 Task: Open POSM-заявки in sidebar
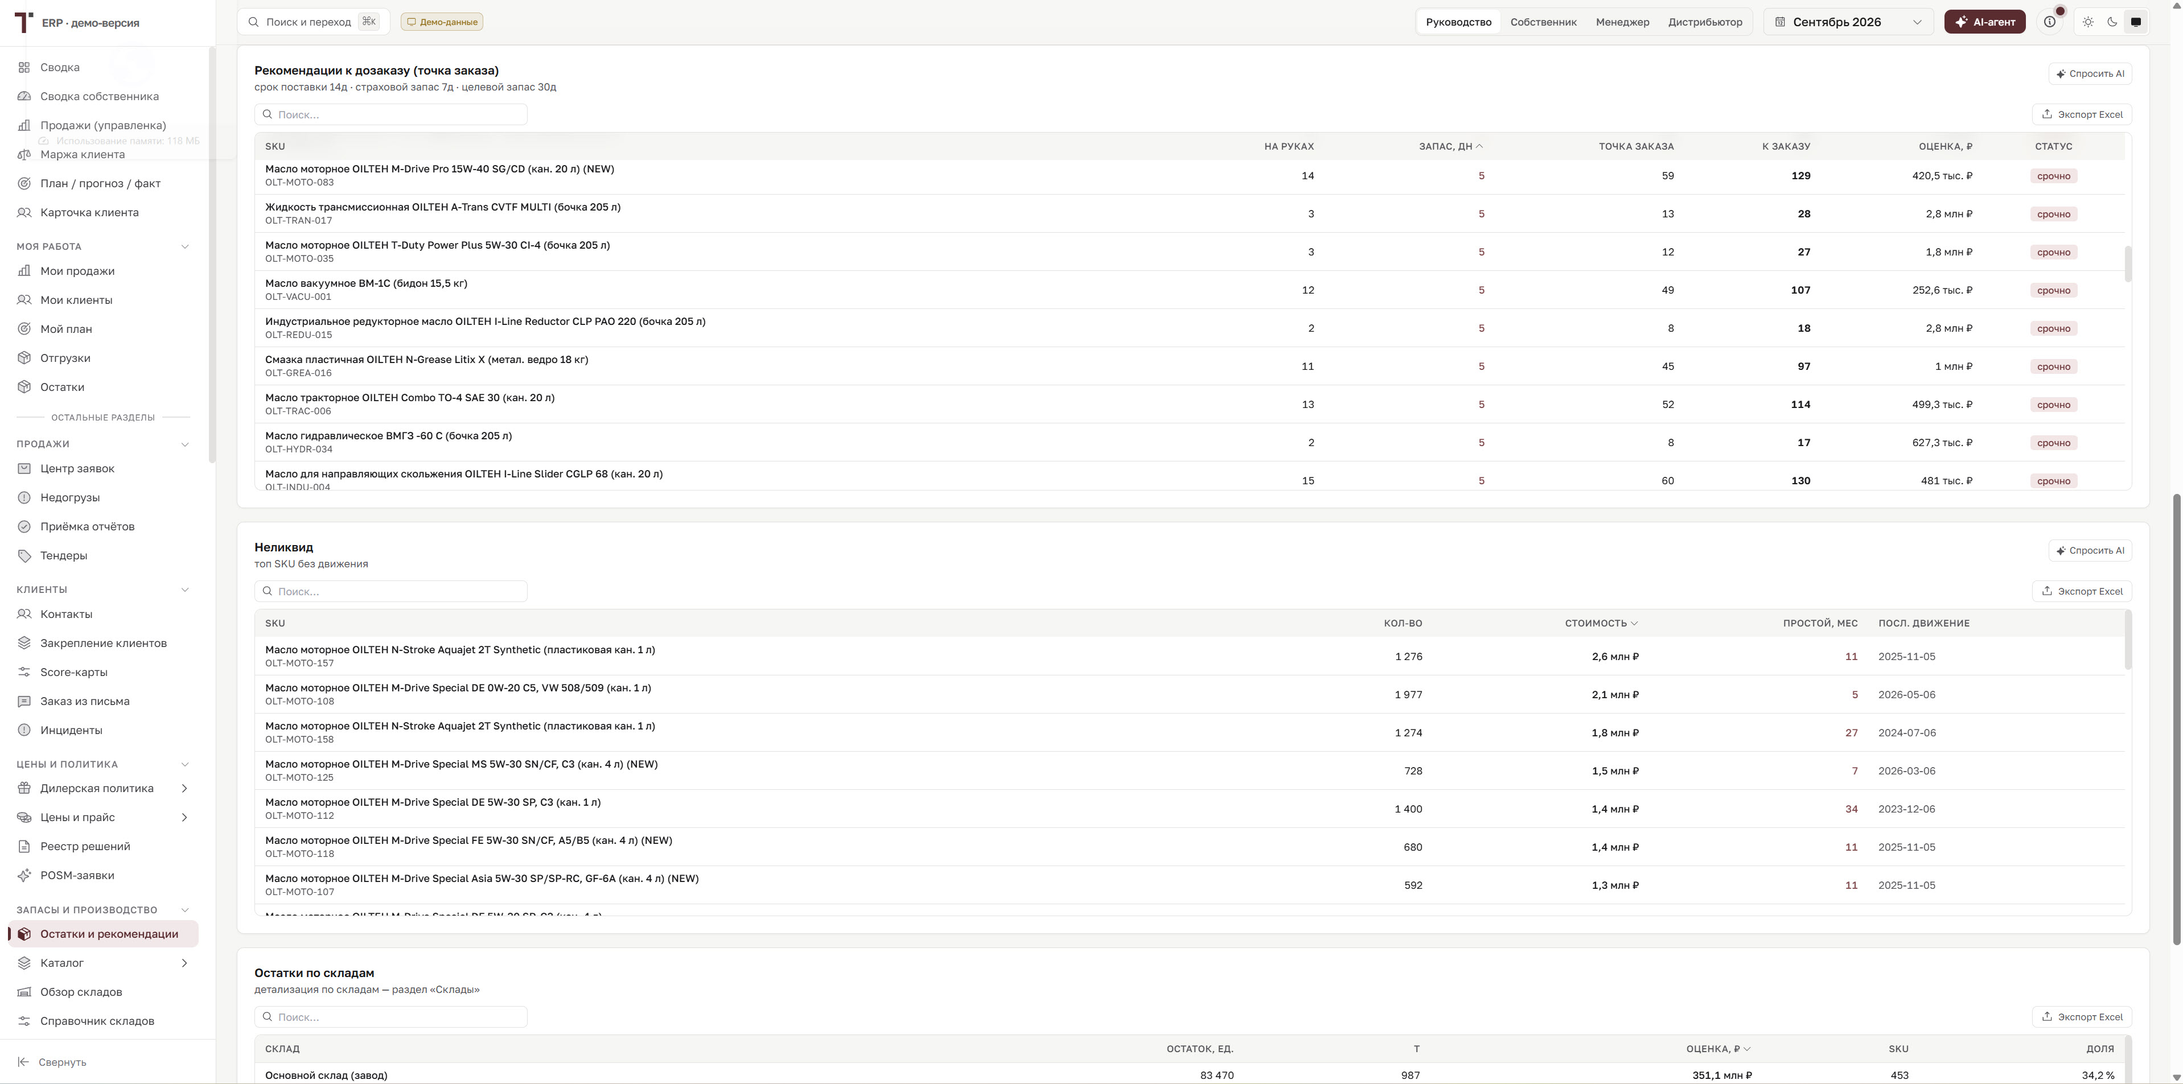pyautogui.click(x=77, y=876)
